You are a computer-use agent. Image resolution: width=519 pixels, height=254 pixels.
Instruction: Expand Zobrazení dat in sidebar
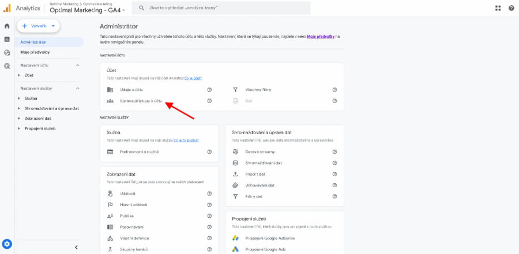click(x=19, y=119)
